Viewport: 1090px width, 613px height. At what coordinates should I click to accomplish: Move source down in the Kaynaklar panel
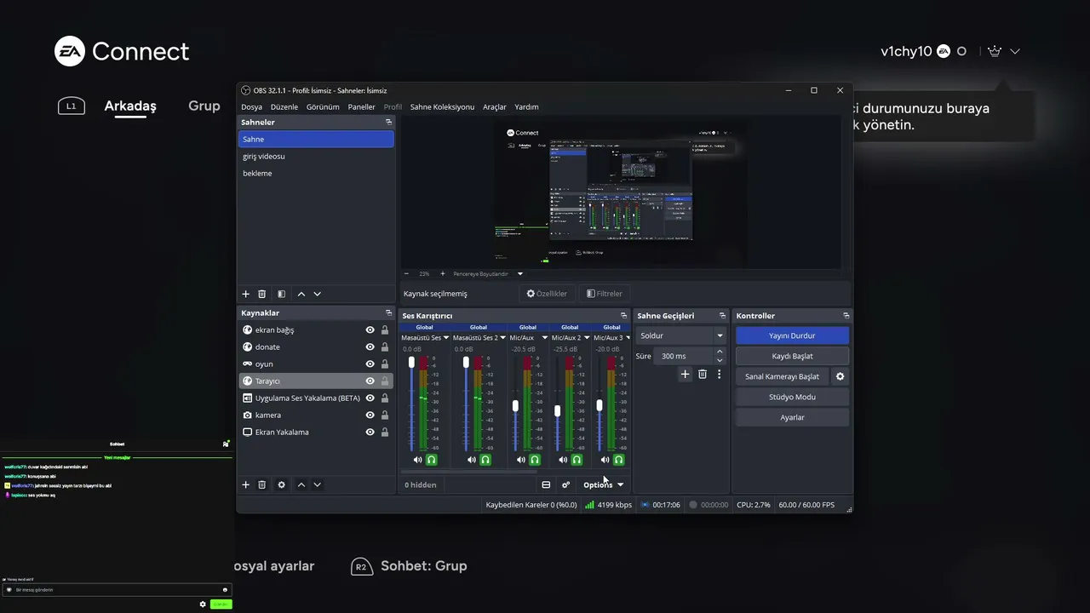(x=318, y=484)
